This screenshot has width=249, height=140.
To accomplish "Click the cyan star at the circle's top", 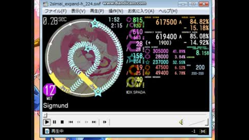I will [x=95, y=23].
